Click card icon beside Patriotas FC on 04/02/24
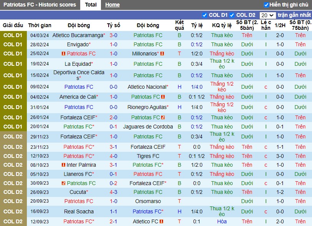Viewport: 312px width, 226px height. tap(163, 97)
